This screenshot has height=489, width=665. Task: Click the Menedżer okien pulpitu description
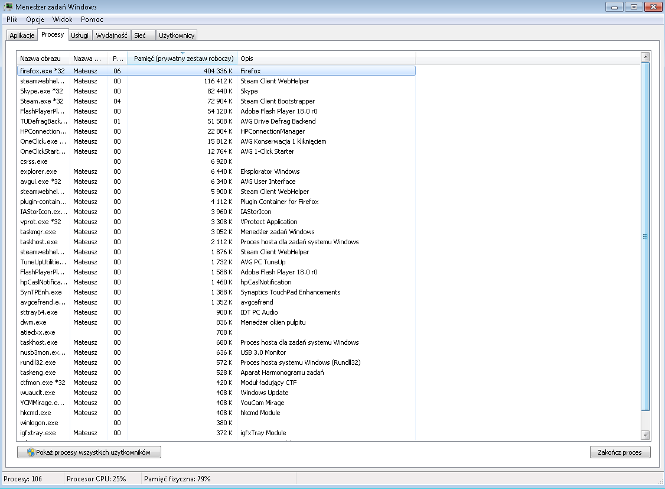[x=273, y=322]
